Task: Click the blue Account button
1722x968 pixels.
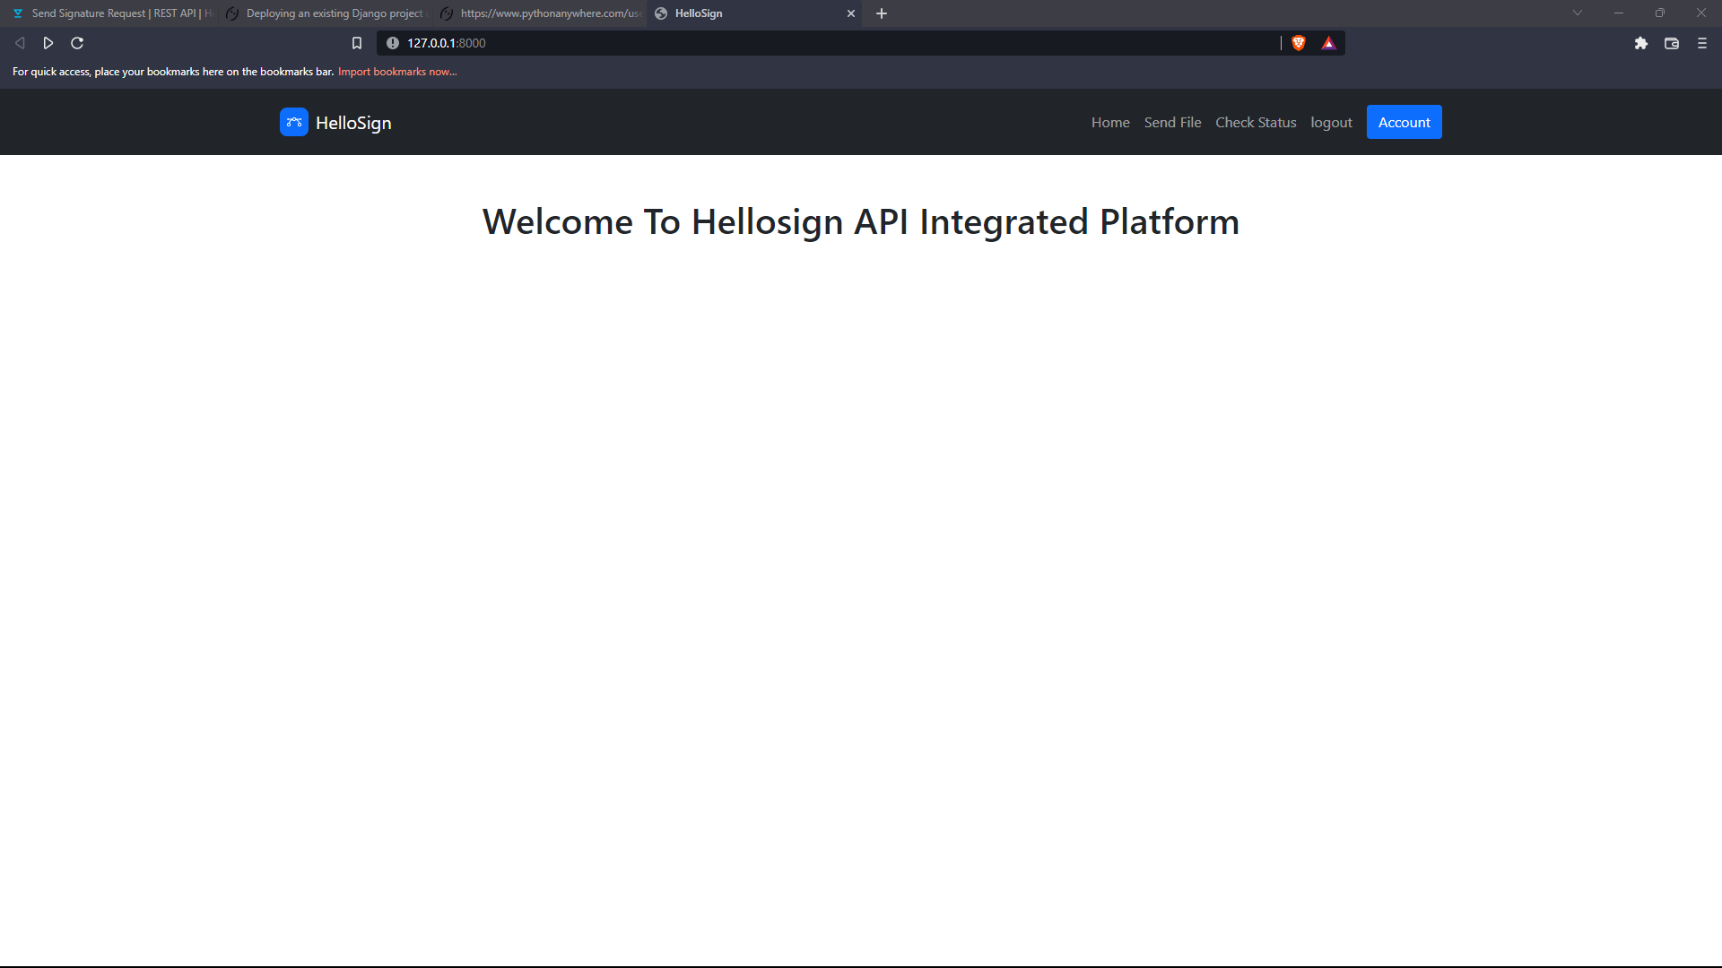Action: (1404, 122)
